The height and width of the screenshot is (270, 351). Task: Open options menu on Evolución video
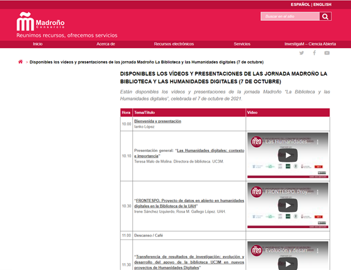317,250
